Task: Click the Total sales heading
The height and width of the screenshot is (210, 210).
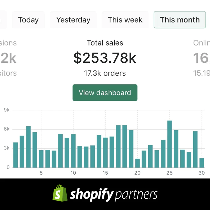Action: (105, 43)
